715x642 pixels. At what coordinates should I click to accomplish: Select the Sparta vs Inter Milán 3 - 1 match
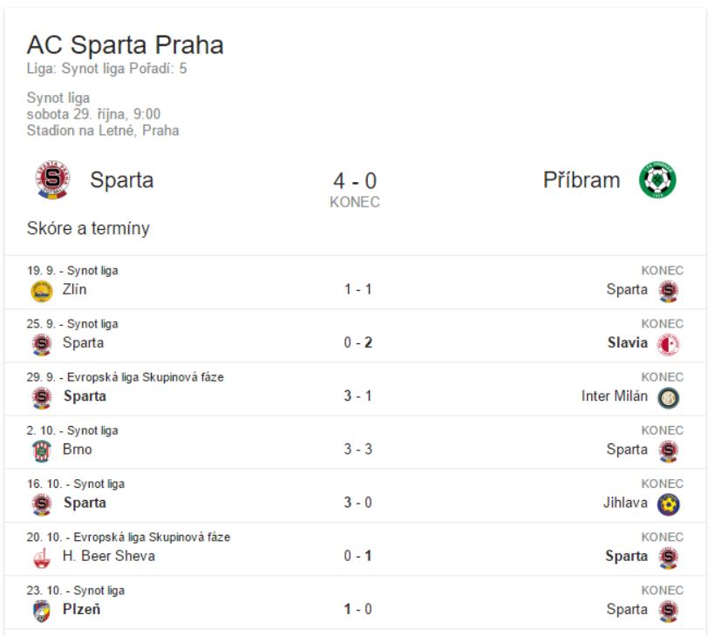[355, 389]
